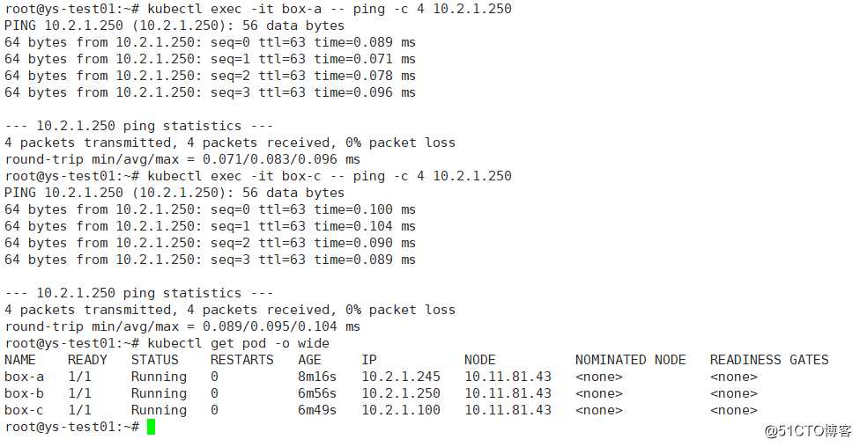Click the first kubectl exec box-a command line
This screenshot has height=447, width=860.
258,9
